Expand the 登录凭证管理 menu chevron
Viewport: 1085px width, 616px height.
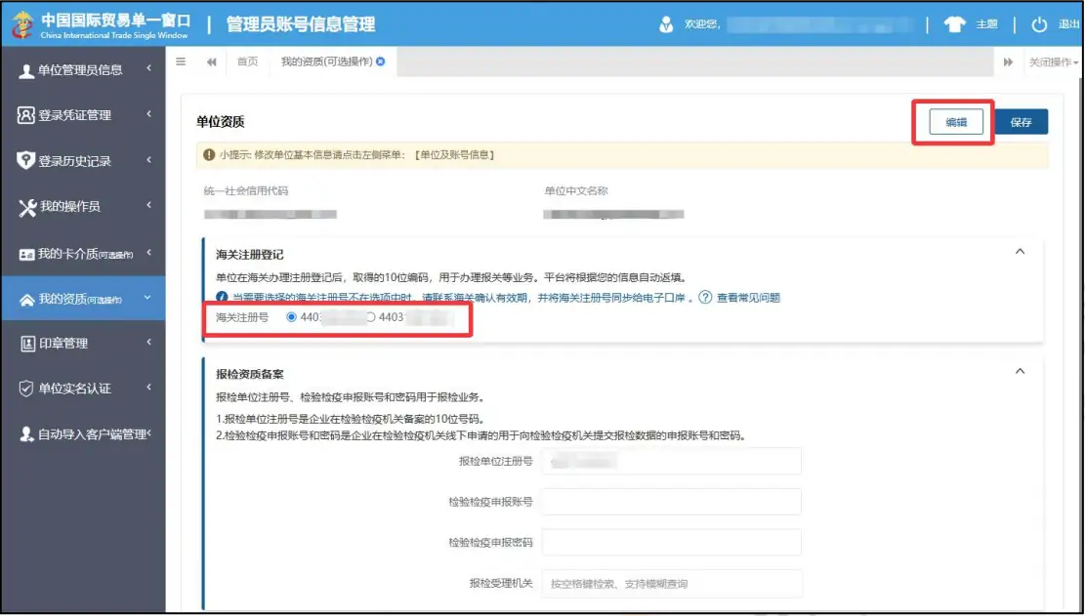tap(148, 114)
